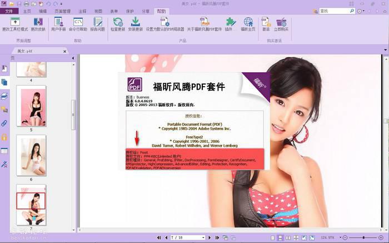Viewport: 389px width, 243px height.
Task: Click the thumbnail panel vertical scrollbar
Action: 73,115
